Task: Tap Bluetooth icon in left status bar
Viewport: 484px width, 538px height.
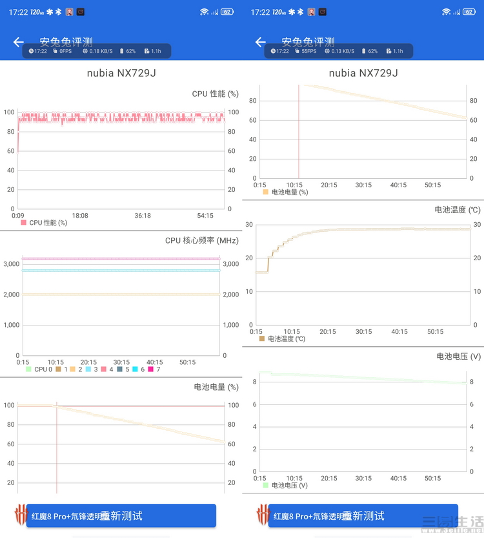Action: pyautogui.click(x=59, y=12)
